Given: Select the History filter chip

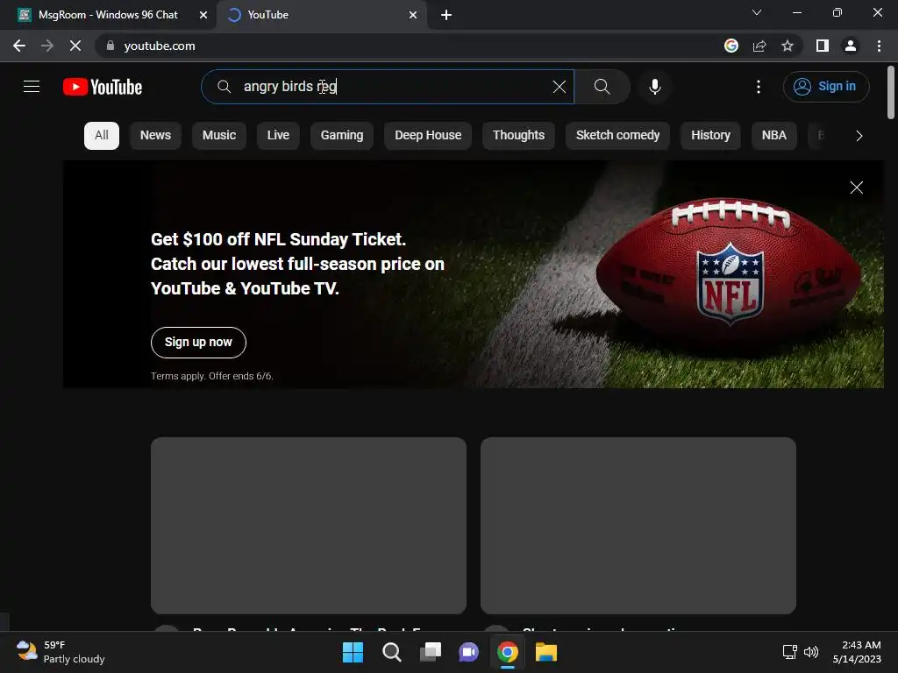Looking at the screenshot, I should click(x=710, y=136).
